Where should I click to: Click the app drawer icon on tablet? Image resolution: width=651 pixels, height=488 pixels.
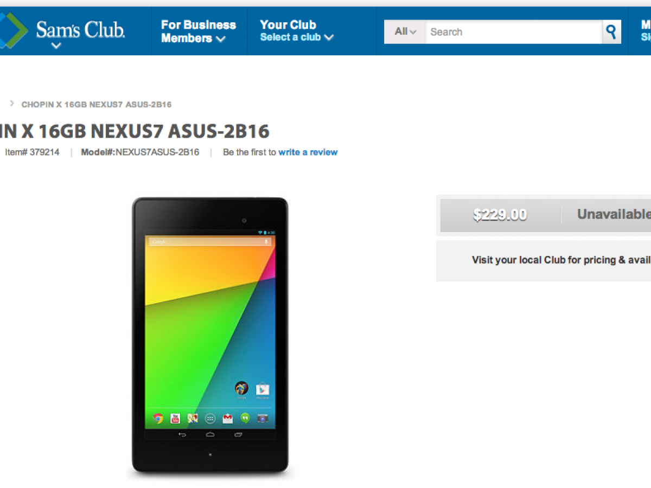click(x=210, y=418)
